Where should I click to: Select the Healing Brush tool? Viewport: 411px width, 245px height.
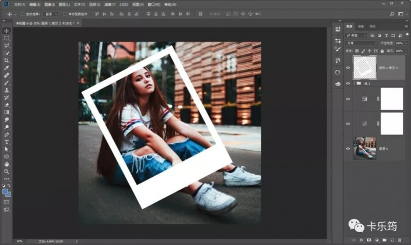(6, 76)
